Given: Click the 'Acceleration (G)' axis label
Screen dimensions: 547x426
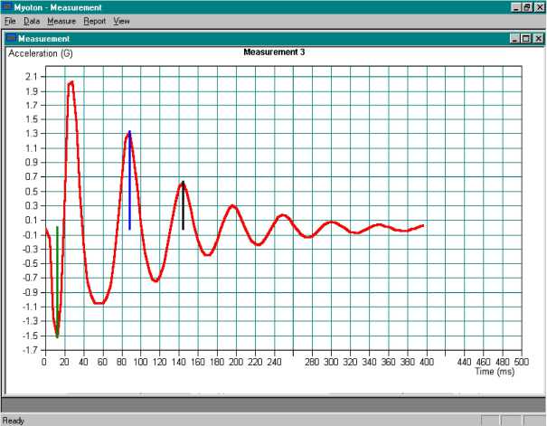Looking at the screenshot, I should pos(40,54).
